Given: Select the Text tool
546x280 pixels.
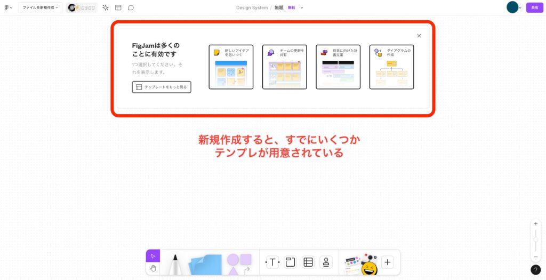Looking at the screenshot, I should click(x=272, y=262).
